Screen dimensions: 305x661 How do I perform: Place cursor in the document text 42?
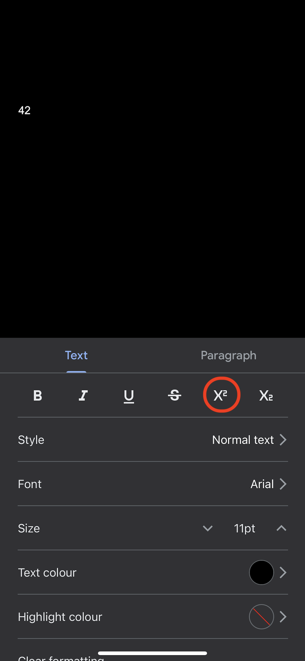24,110
